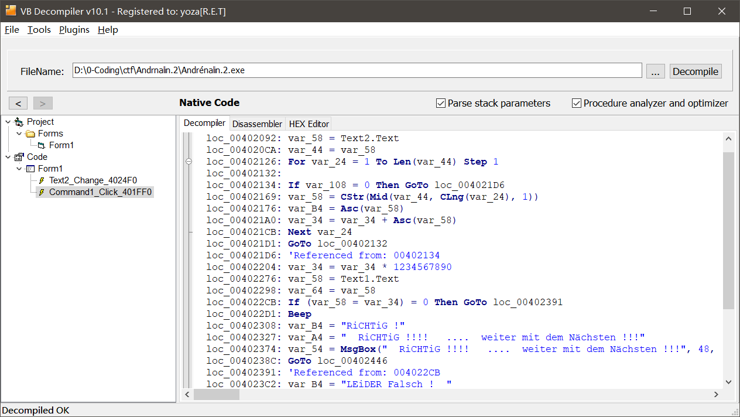Click the vertical scrollbar down arrow
Viewport: 740px width, 417px height.
[728, 382]
